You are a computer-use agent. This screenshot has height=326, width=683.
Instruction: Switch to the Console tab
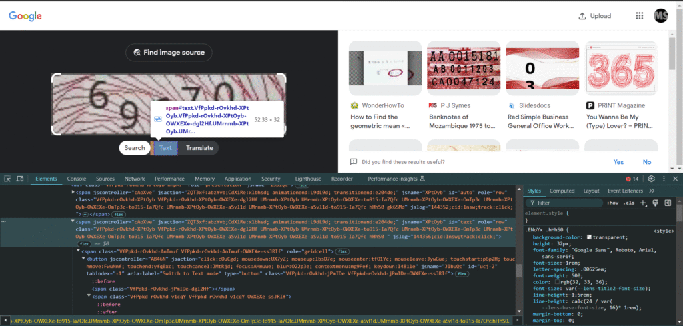[76, 179]
